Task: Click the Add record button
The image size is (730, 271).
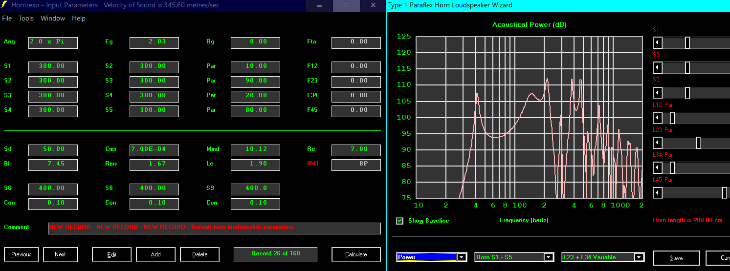Action: [155, 254]
